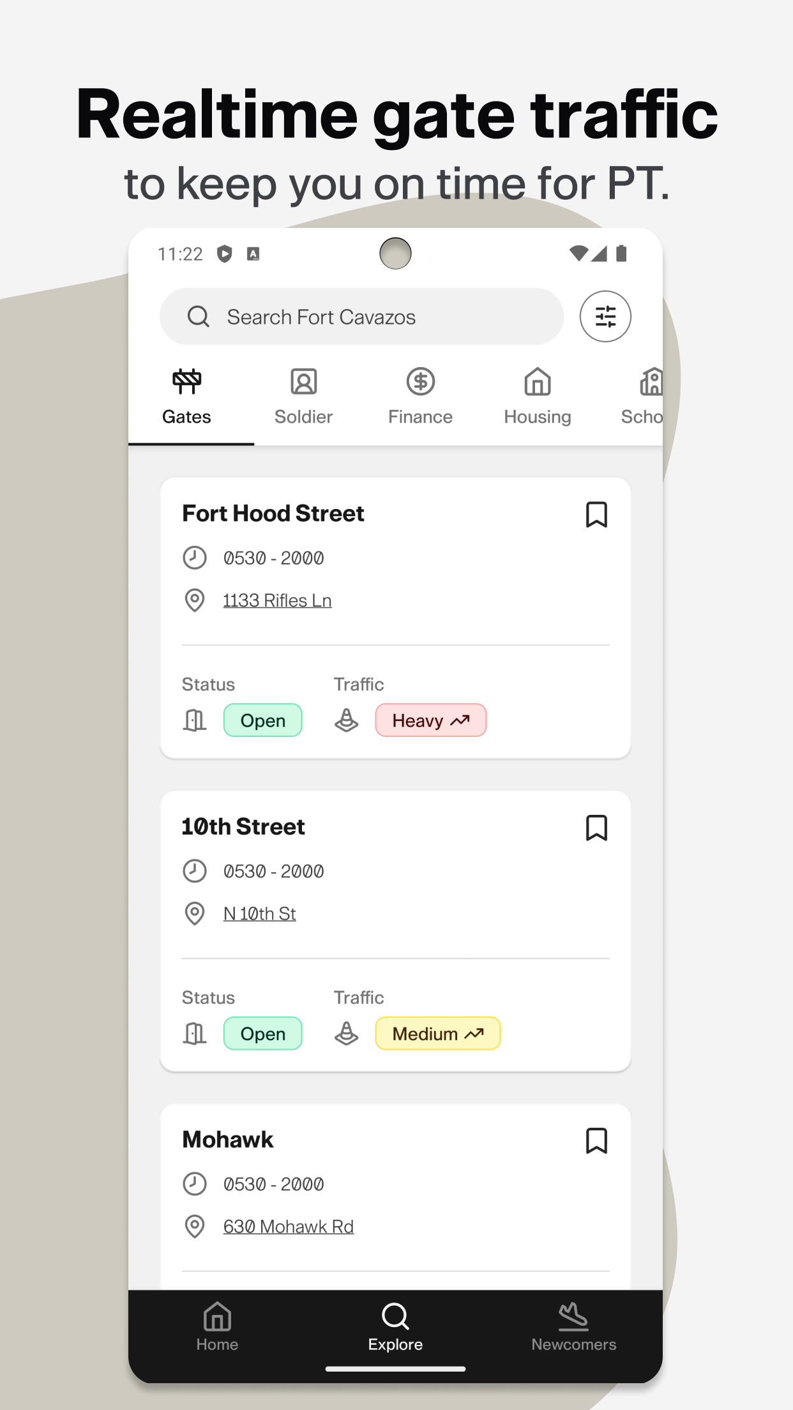Tap the 10th Street card title
This screenshot has height=1410, width=793.
pyautogui.click(x=243, y=827)
